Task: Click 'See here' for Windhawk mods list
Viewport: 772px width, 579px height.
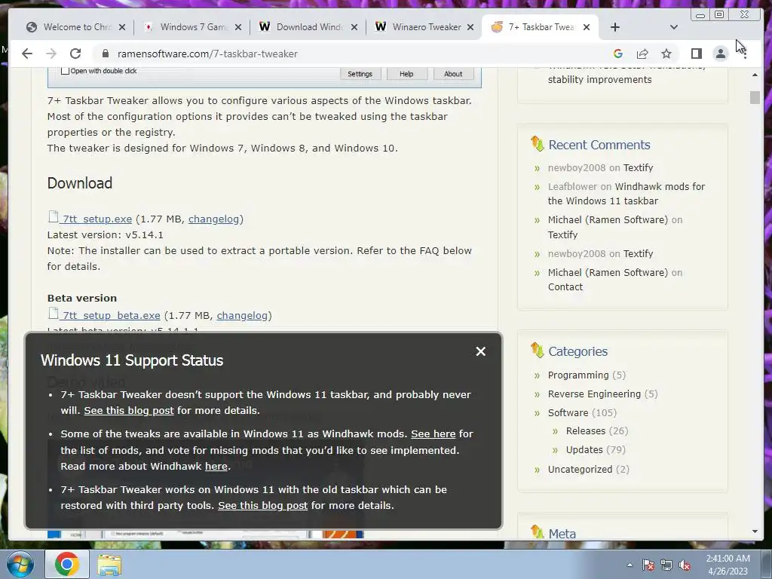Action: (433, 433)
